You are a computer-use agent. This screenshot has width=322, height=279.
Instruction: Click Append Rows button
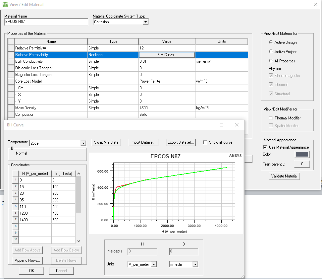pos(27,260)
